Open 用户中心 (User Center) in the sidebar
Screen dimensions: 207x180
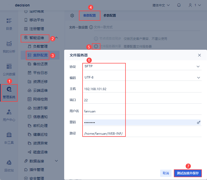pos(9,115)
